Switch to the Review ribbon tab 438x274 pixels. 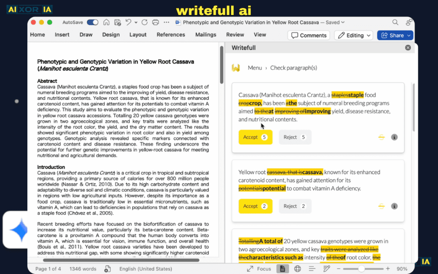point(235,35)
